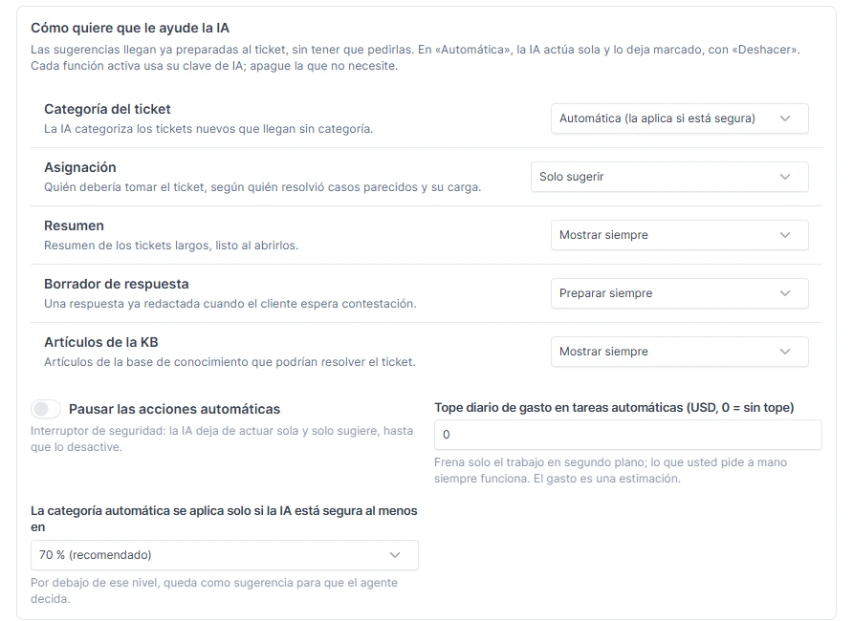Screen dimensions: 853x621
Task: Click the text 'Frena solo el trabajo en segundo plano'
Action: 540,462
